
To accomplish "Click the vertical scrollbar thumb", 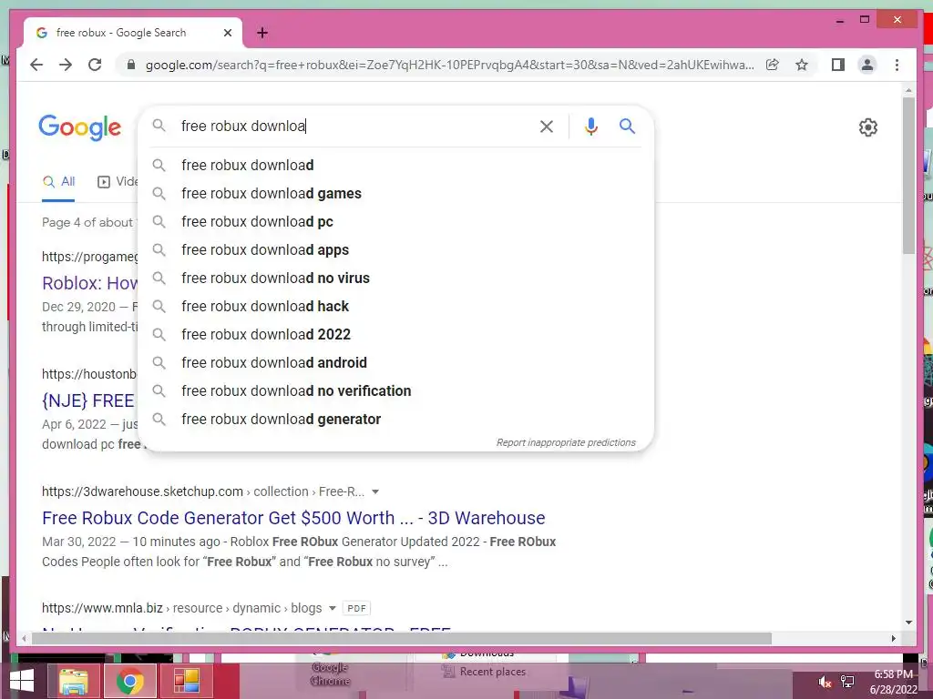I will 908,176.
